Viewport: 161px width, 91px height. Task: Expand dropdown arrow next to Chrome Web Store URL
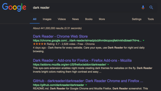click(x=143, y=40)
